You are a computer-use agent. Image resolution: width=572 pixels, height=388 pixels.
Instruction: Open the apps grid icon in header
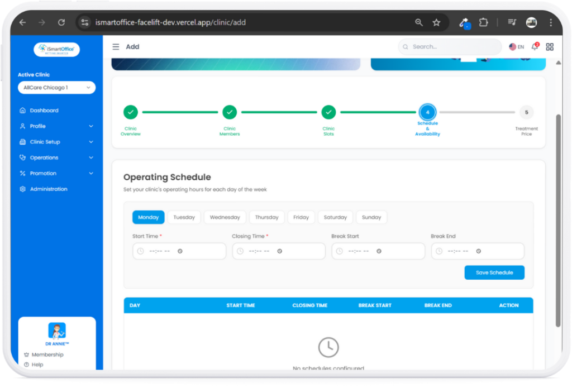coord(550,47)
